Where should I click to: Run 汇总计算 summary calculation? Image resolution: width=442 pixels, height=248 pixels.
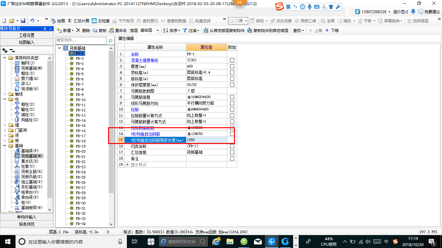tap(79, 21)
